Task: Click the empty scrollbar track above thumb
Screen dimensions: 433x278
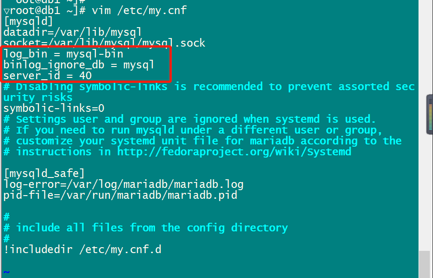Action: click(x=424, y=125)
